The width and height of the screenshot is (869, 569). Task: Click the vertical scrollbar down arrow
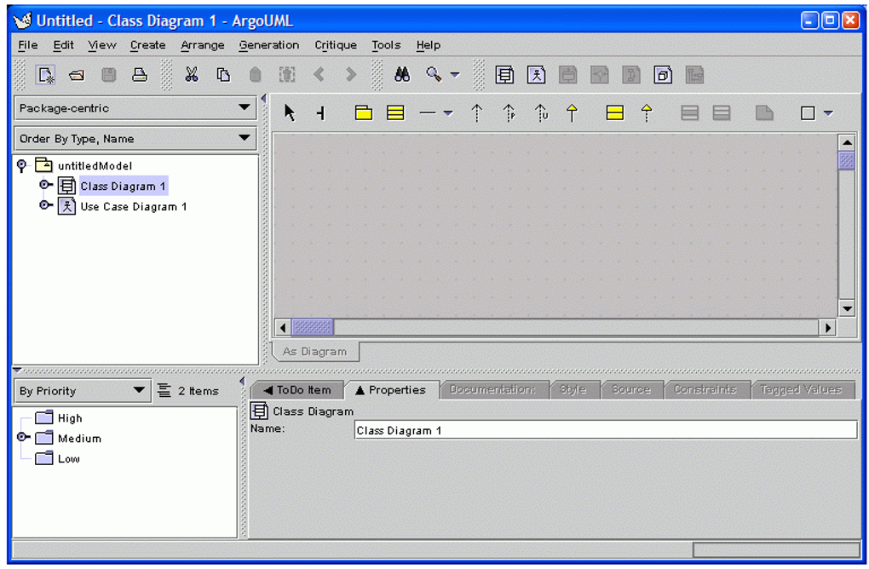pos(847,308)
